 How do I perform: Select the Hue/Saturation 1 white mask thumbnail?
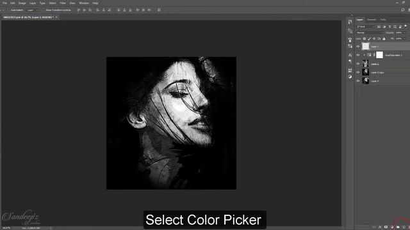click(x=379, y=55)
